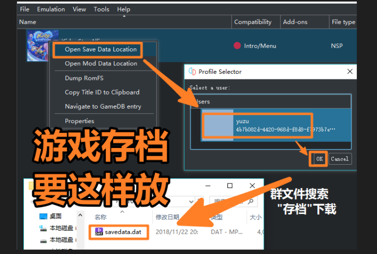Open the File menu
This screenshot has height=254, width=377.
point(24,9)
